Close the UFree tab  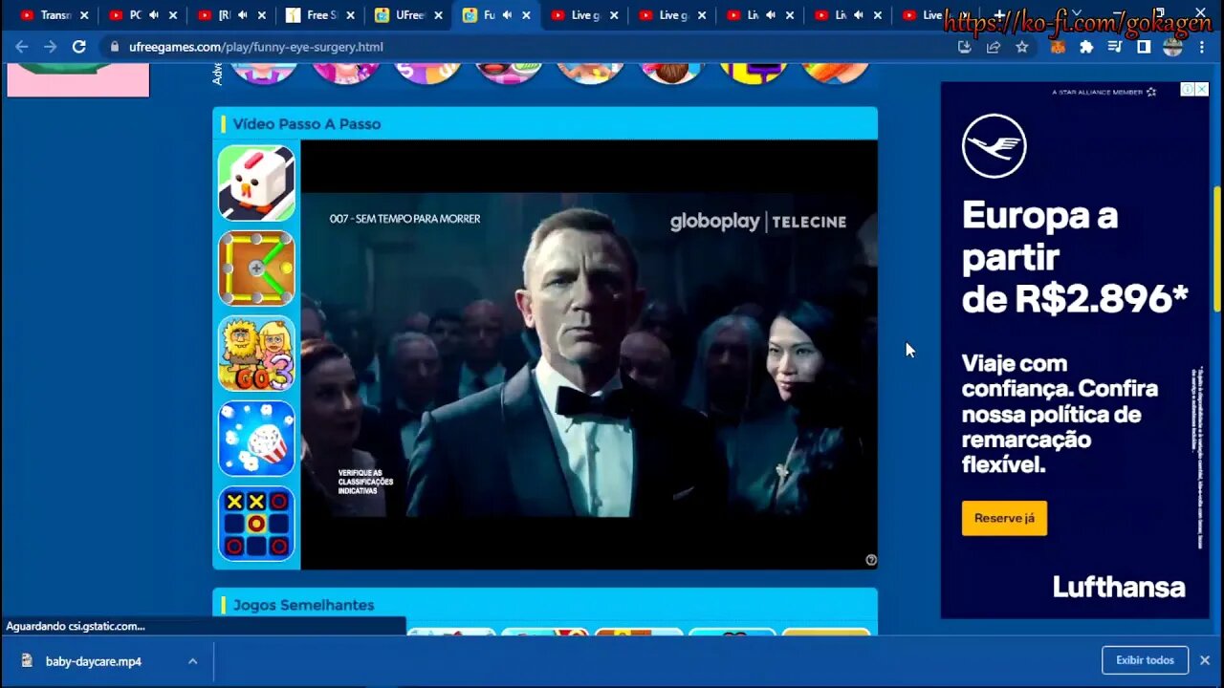click(x=438, y=15)
